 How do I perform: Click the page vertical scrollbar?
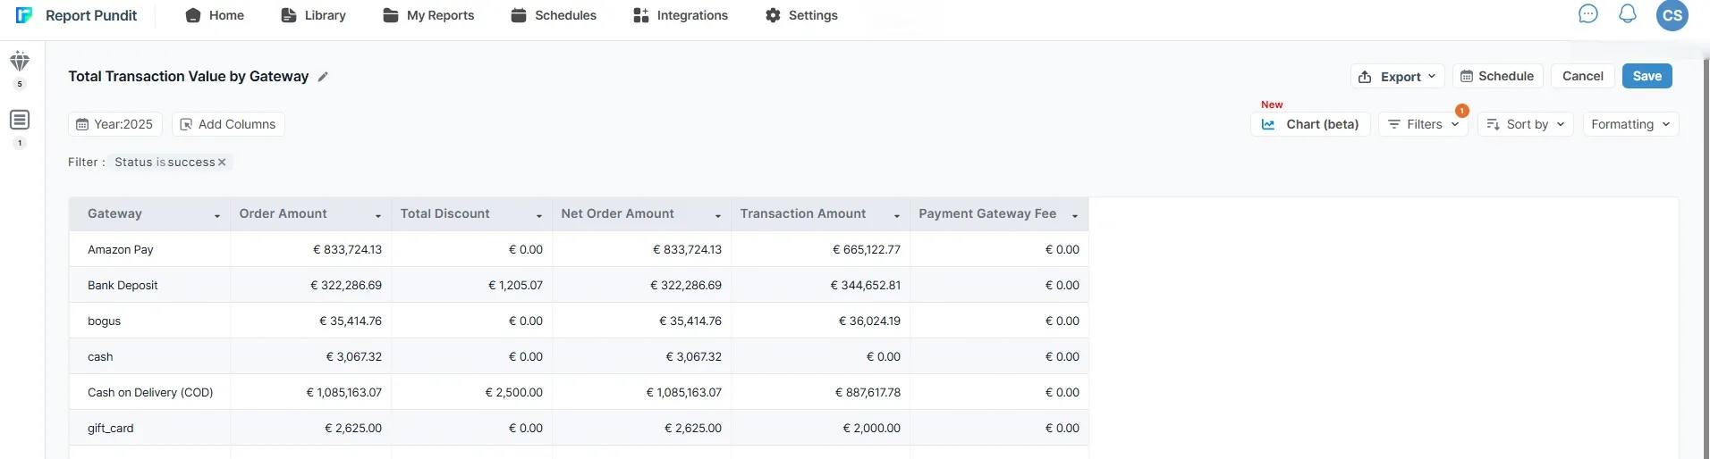pyautogui.click(x=1706, y=259)
